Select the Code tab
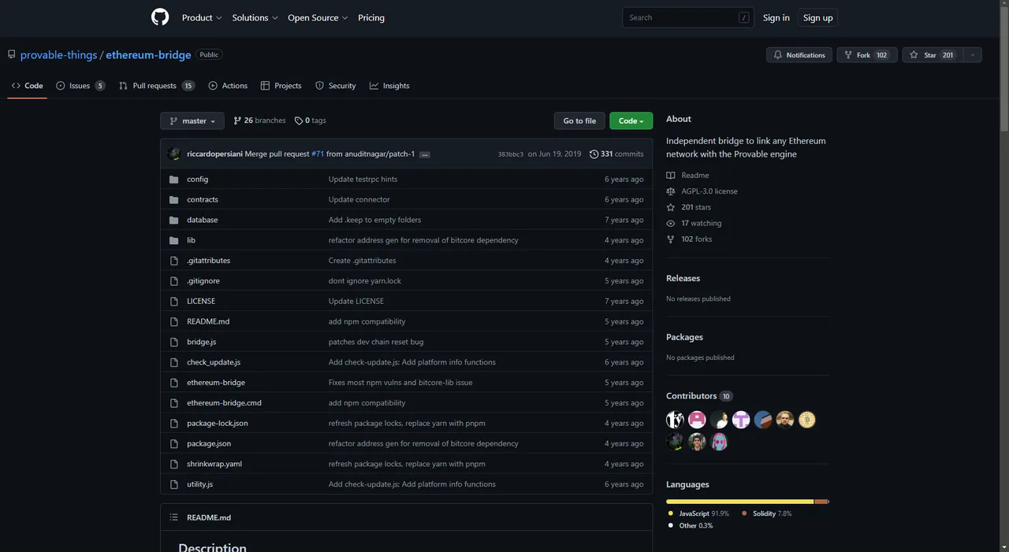1009x552 pixels. click(28, 86)
